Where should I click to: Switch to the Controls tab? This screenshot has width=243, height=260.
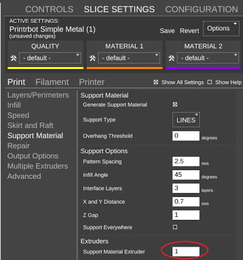coord(49,9)
